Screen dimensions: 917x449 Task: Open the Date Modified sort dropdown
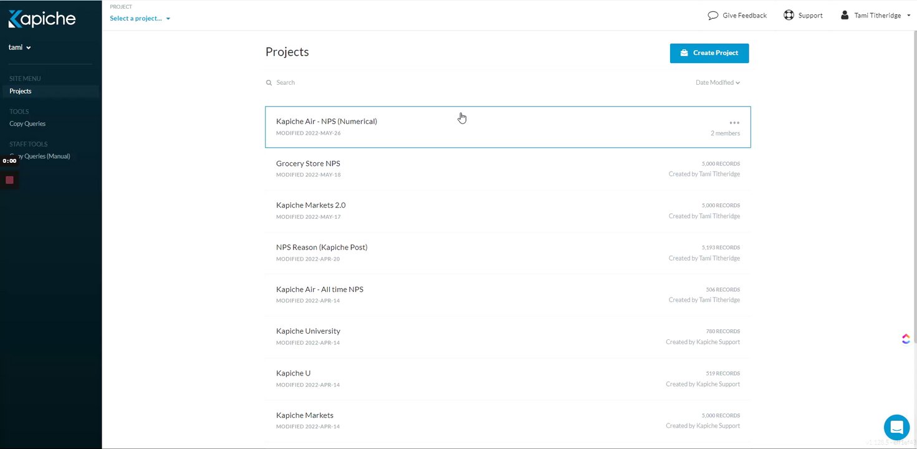click(x=718, y=83)
